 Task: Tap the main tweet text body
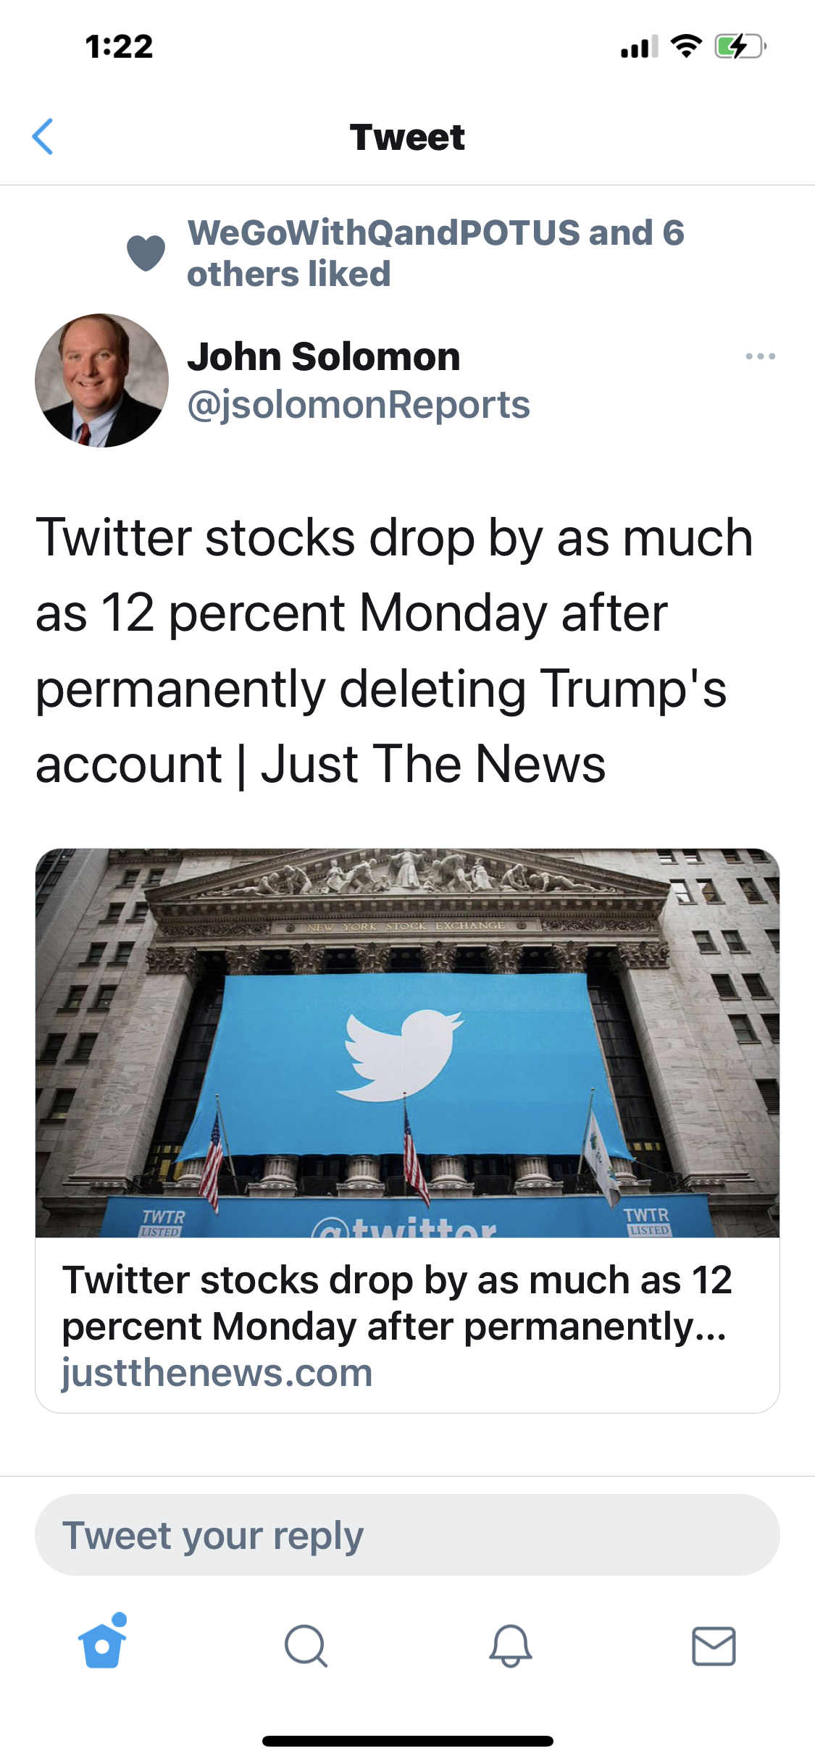click(x=395, y=650)
